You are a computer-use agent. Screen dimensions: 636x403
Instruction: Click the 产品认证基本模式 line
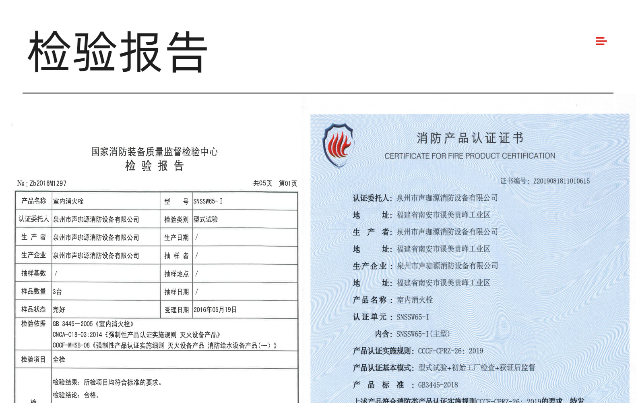point(444,368)
